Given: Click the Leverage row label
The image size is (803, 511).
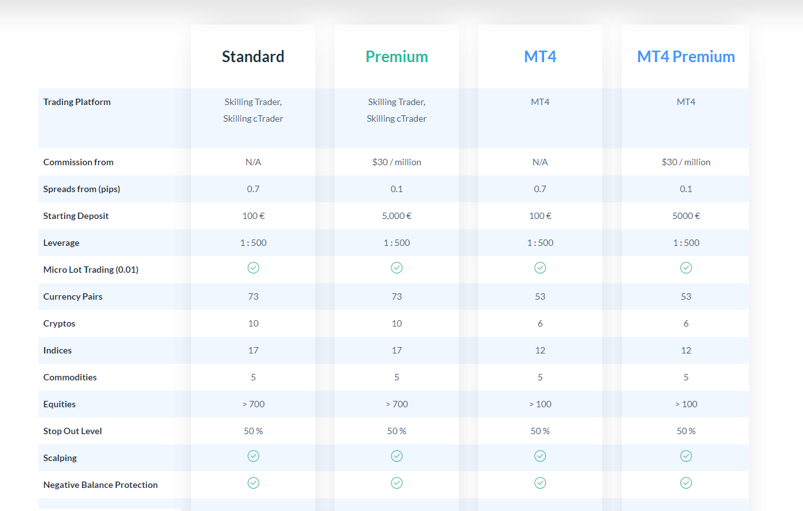Looking at the screenshot, I should (x=62, y=243).
